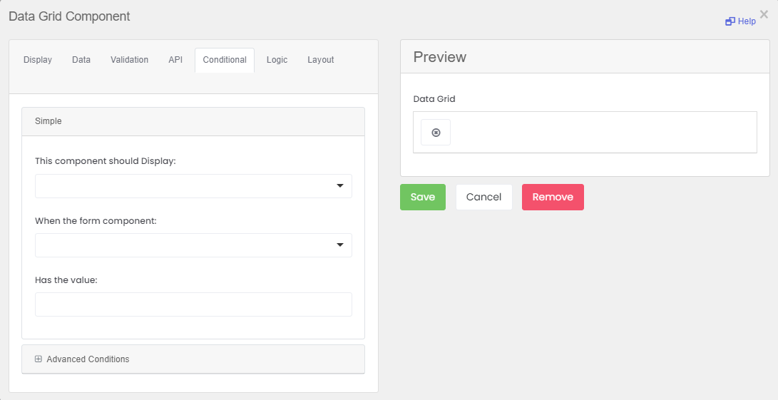Screen dimensions: 778x400
Task: Click the Help popup icon
Action: pyautogui.click(x=730, y=21)
